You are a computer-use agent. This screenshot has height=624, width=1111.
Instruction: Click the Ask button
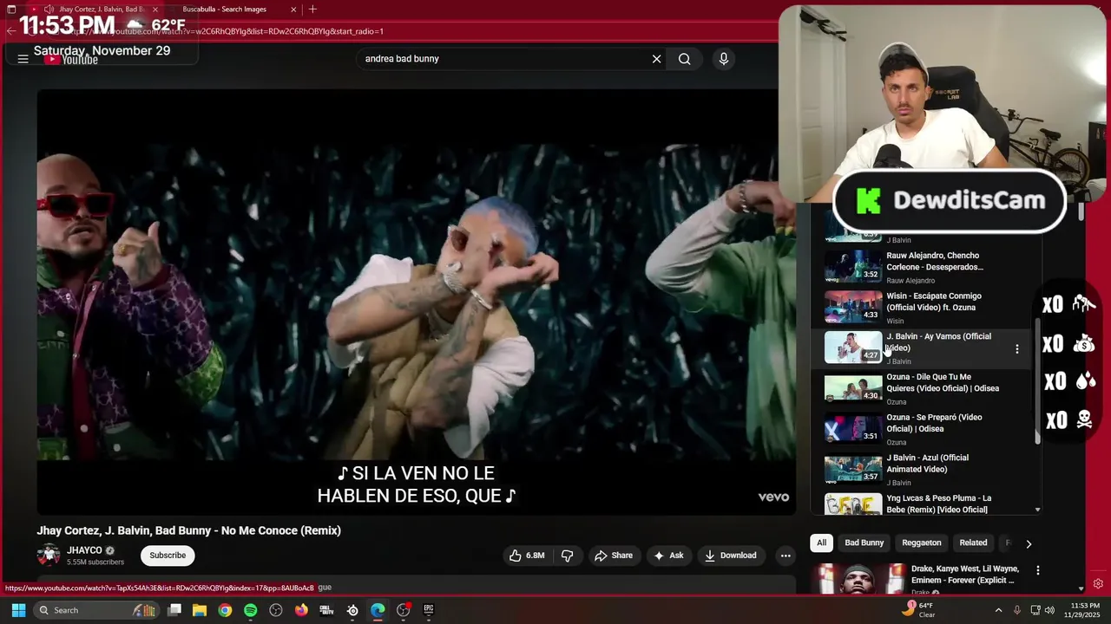pyautogui.click(x=668, y=556)
